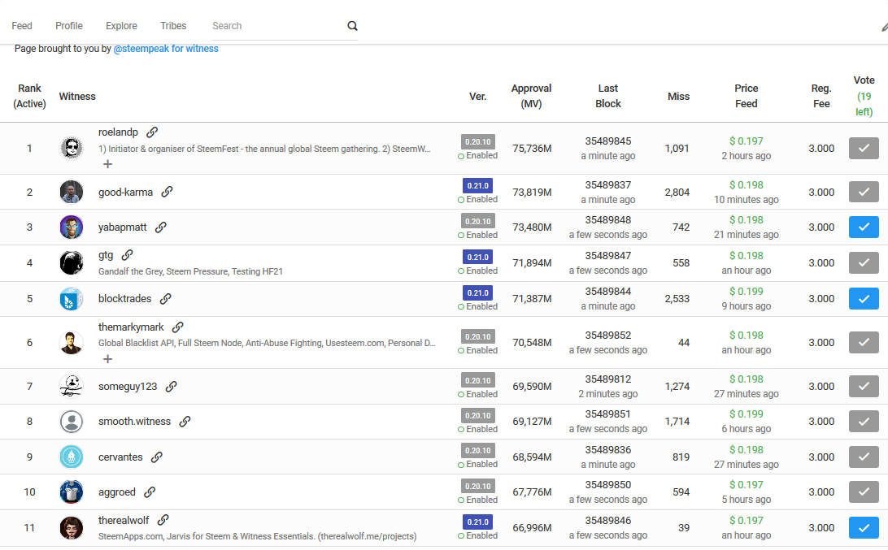Image resolution: width=888 pixels, height=550 pixels.
Task: Open @steempeak for witness link
Action: point(166,49)
